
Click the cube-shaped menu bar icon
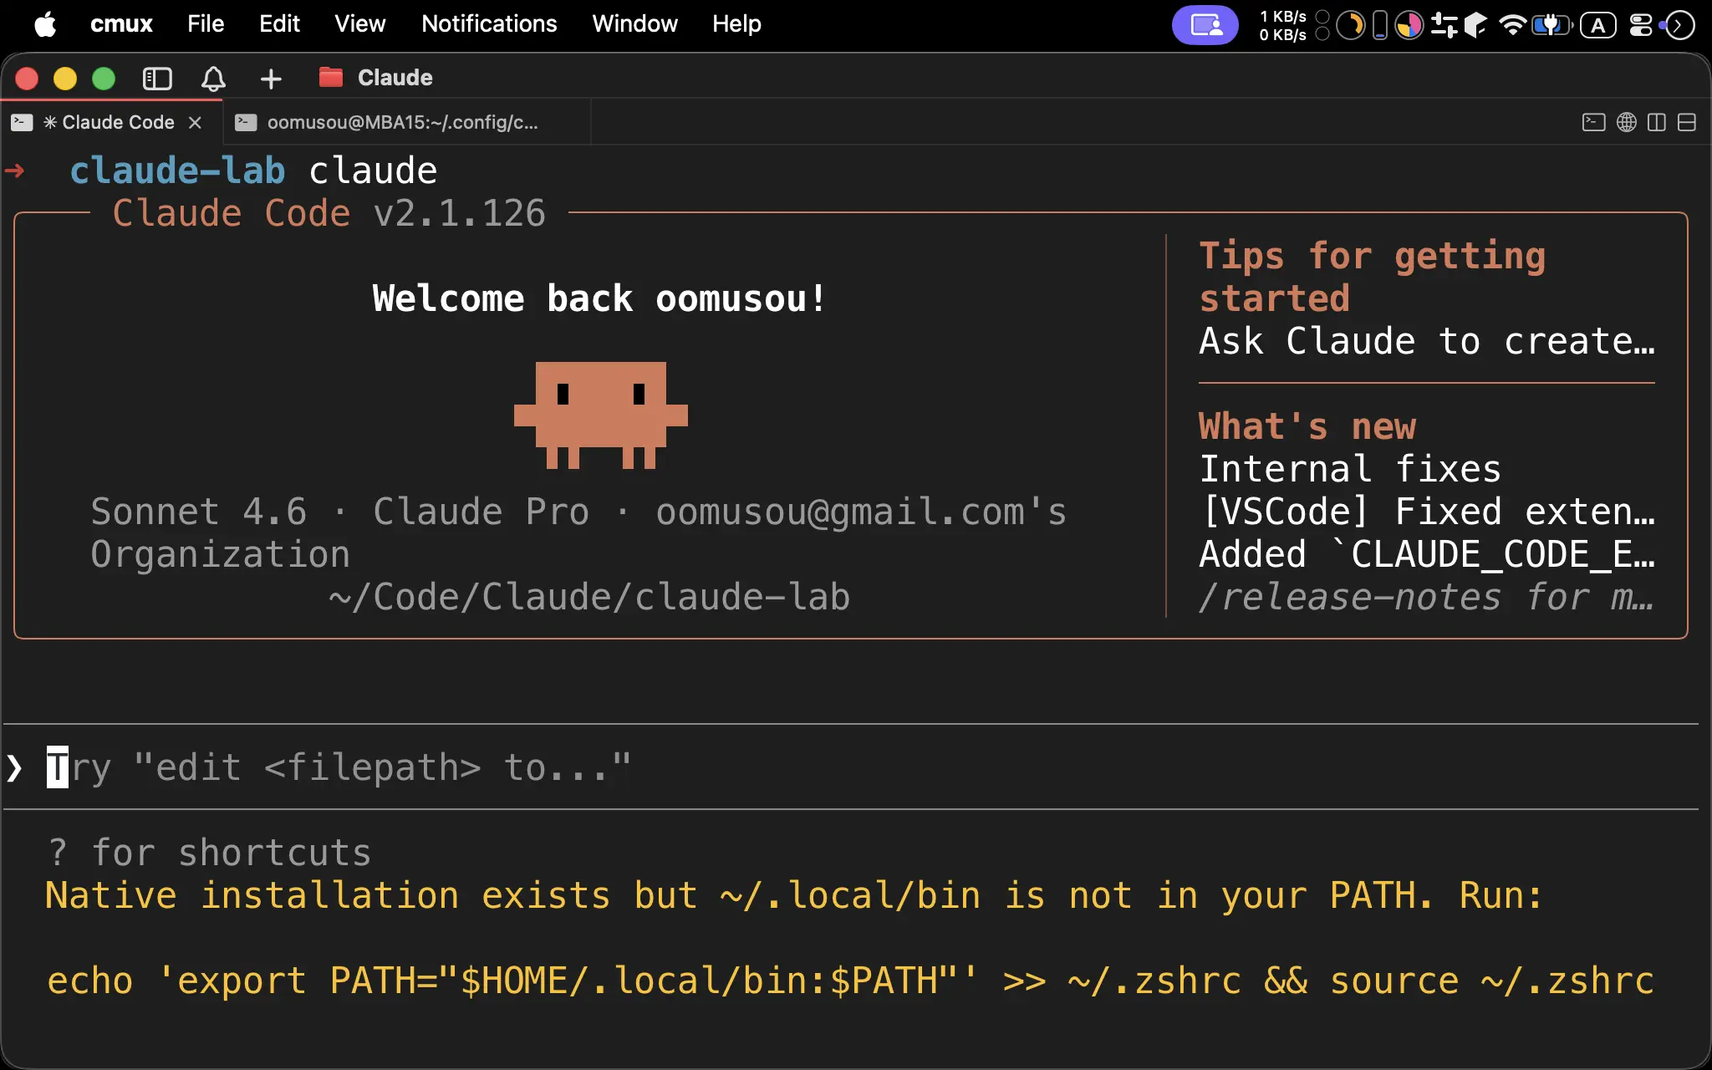pyautogui.click(x=1476, y=25)
